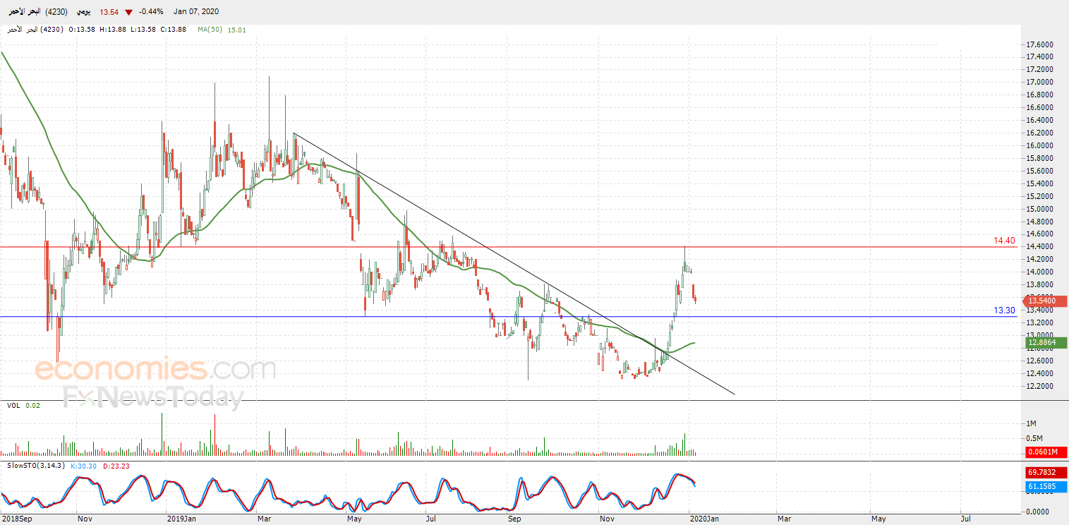Click the red down-triangle price change icon
The width and height of the screenshot is (1069, 525).
[128, 12]
